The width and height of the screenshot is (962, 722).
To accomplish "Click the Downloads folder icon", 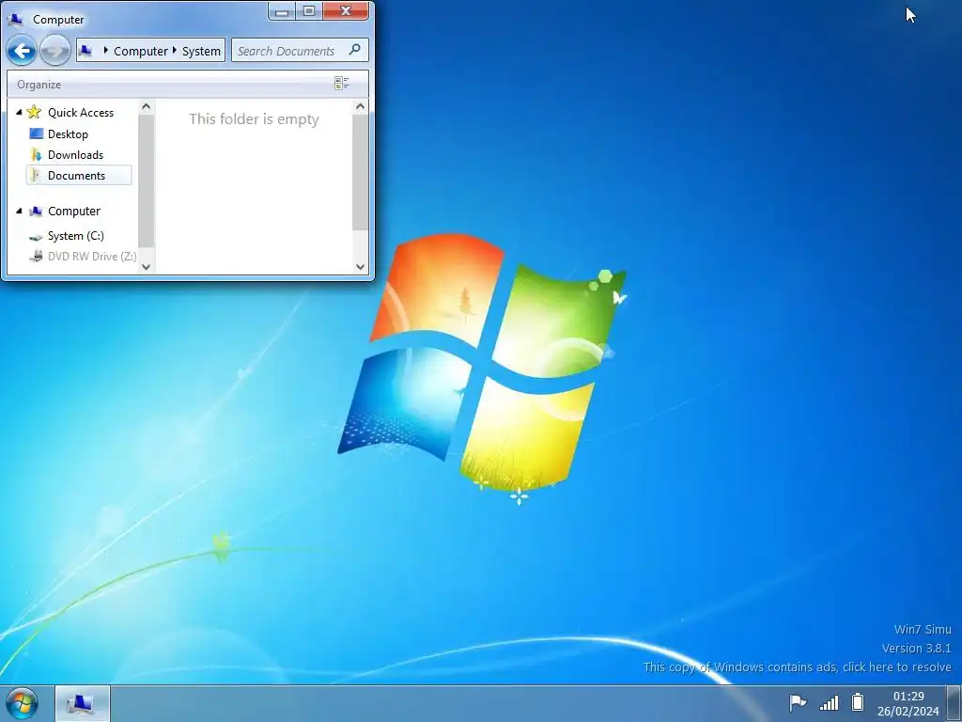I will [x=37, y=155].
